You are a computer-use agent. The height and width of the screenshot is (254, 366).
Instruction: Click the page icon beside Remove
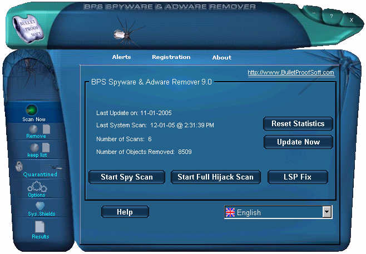click(x=47, y=129)
